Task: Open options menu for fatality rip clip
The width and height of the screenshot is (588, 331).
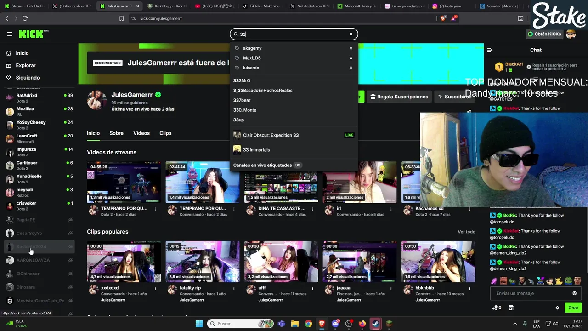Action: (234, 288)
